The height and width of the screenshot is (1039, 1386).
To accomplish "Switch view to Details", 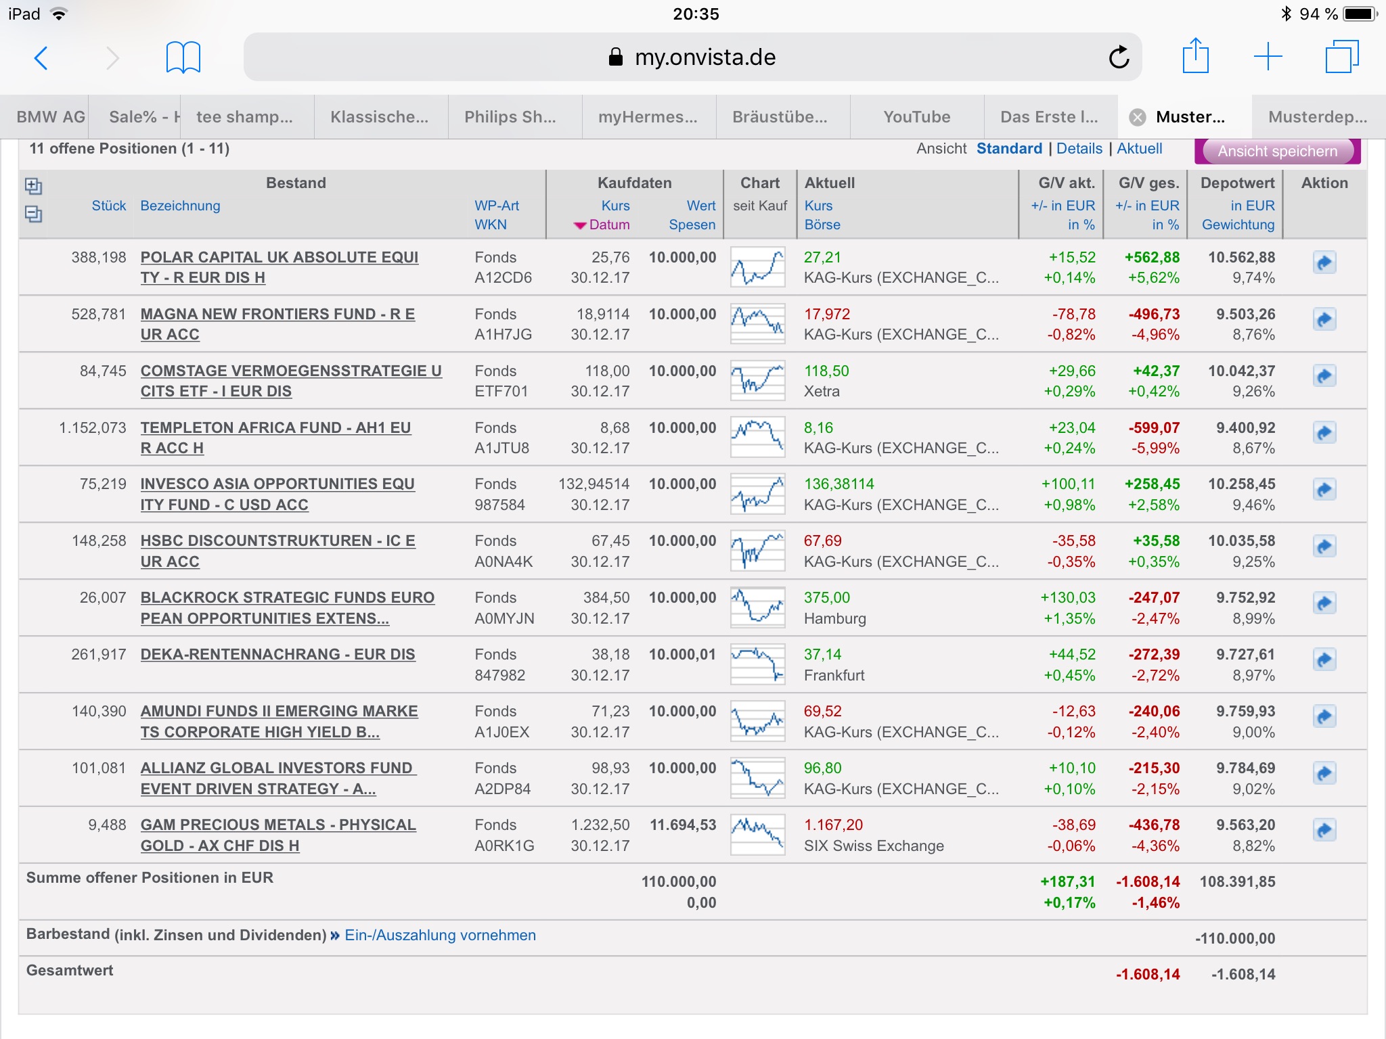I will point(1079,149).
